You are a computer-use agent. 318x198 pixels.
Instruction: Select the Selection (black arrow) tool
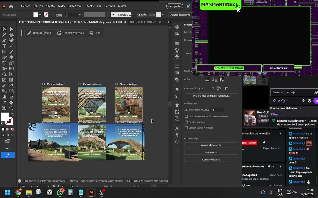(x=4, y=29)
